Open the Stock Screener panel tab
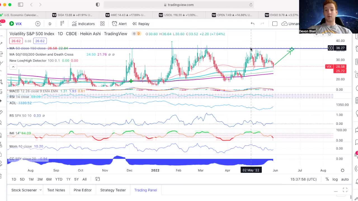This screenshot has height=201, width=358. 24,190
